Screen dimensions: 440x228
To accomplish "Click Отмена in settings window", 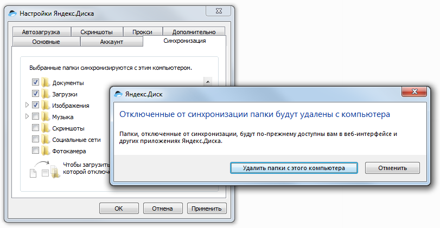I will (x=162, y=209).
